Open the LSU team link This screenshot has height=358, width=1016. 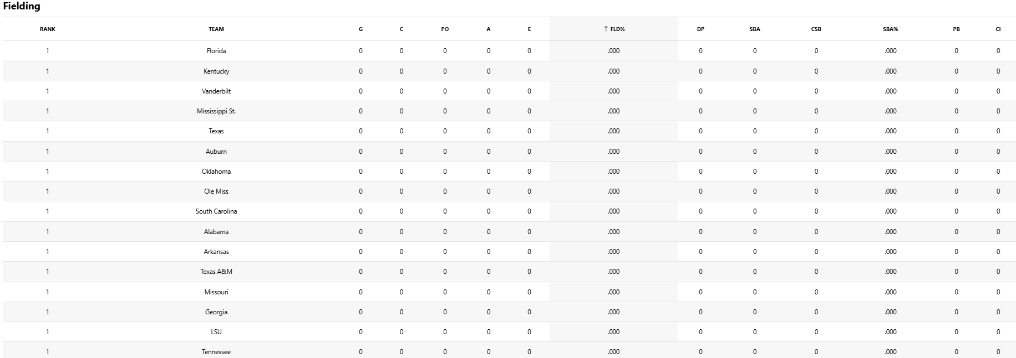[x=216, y=332]
